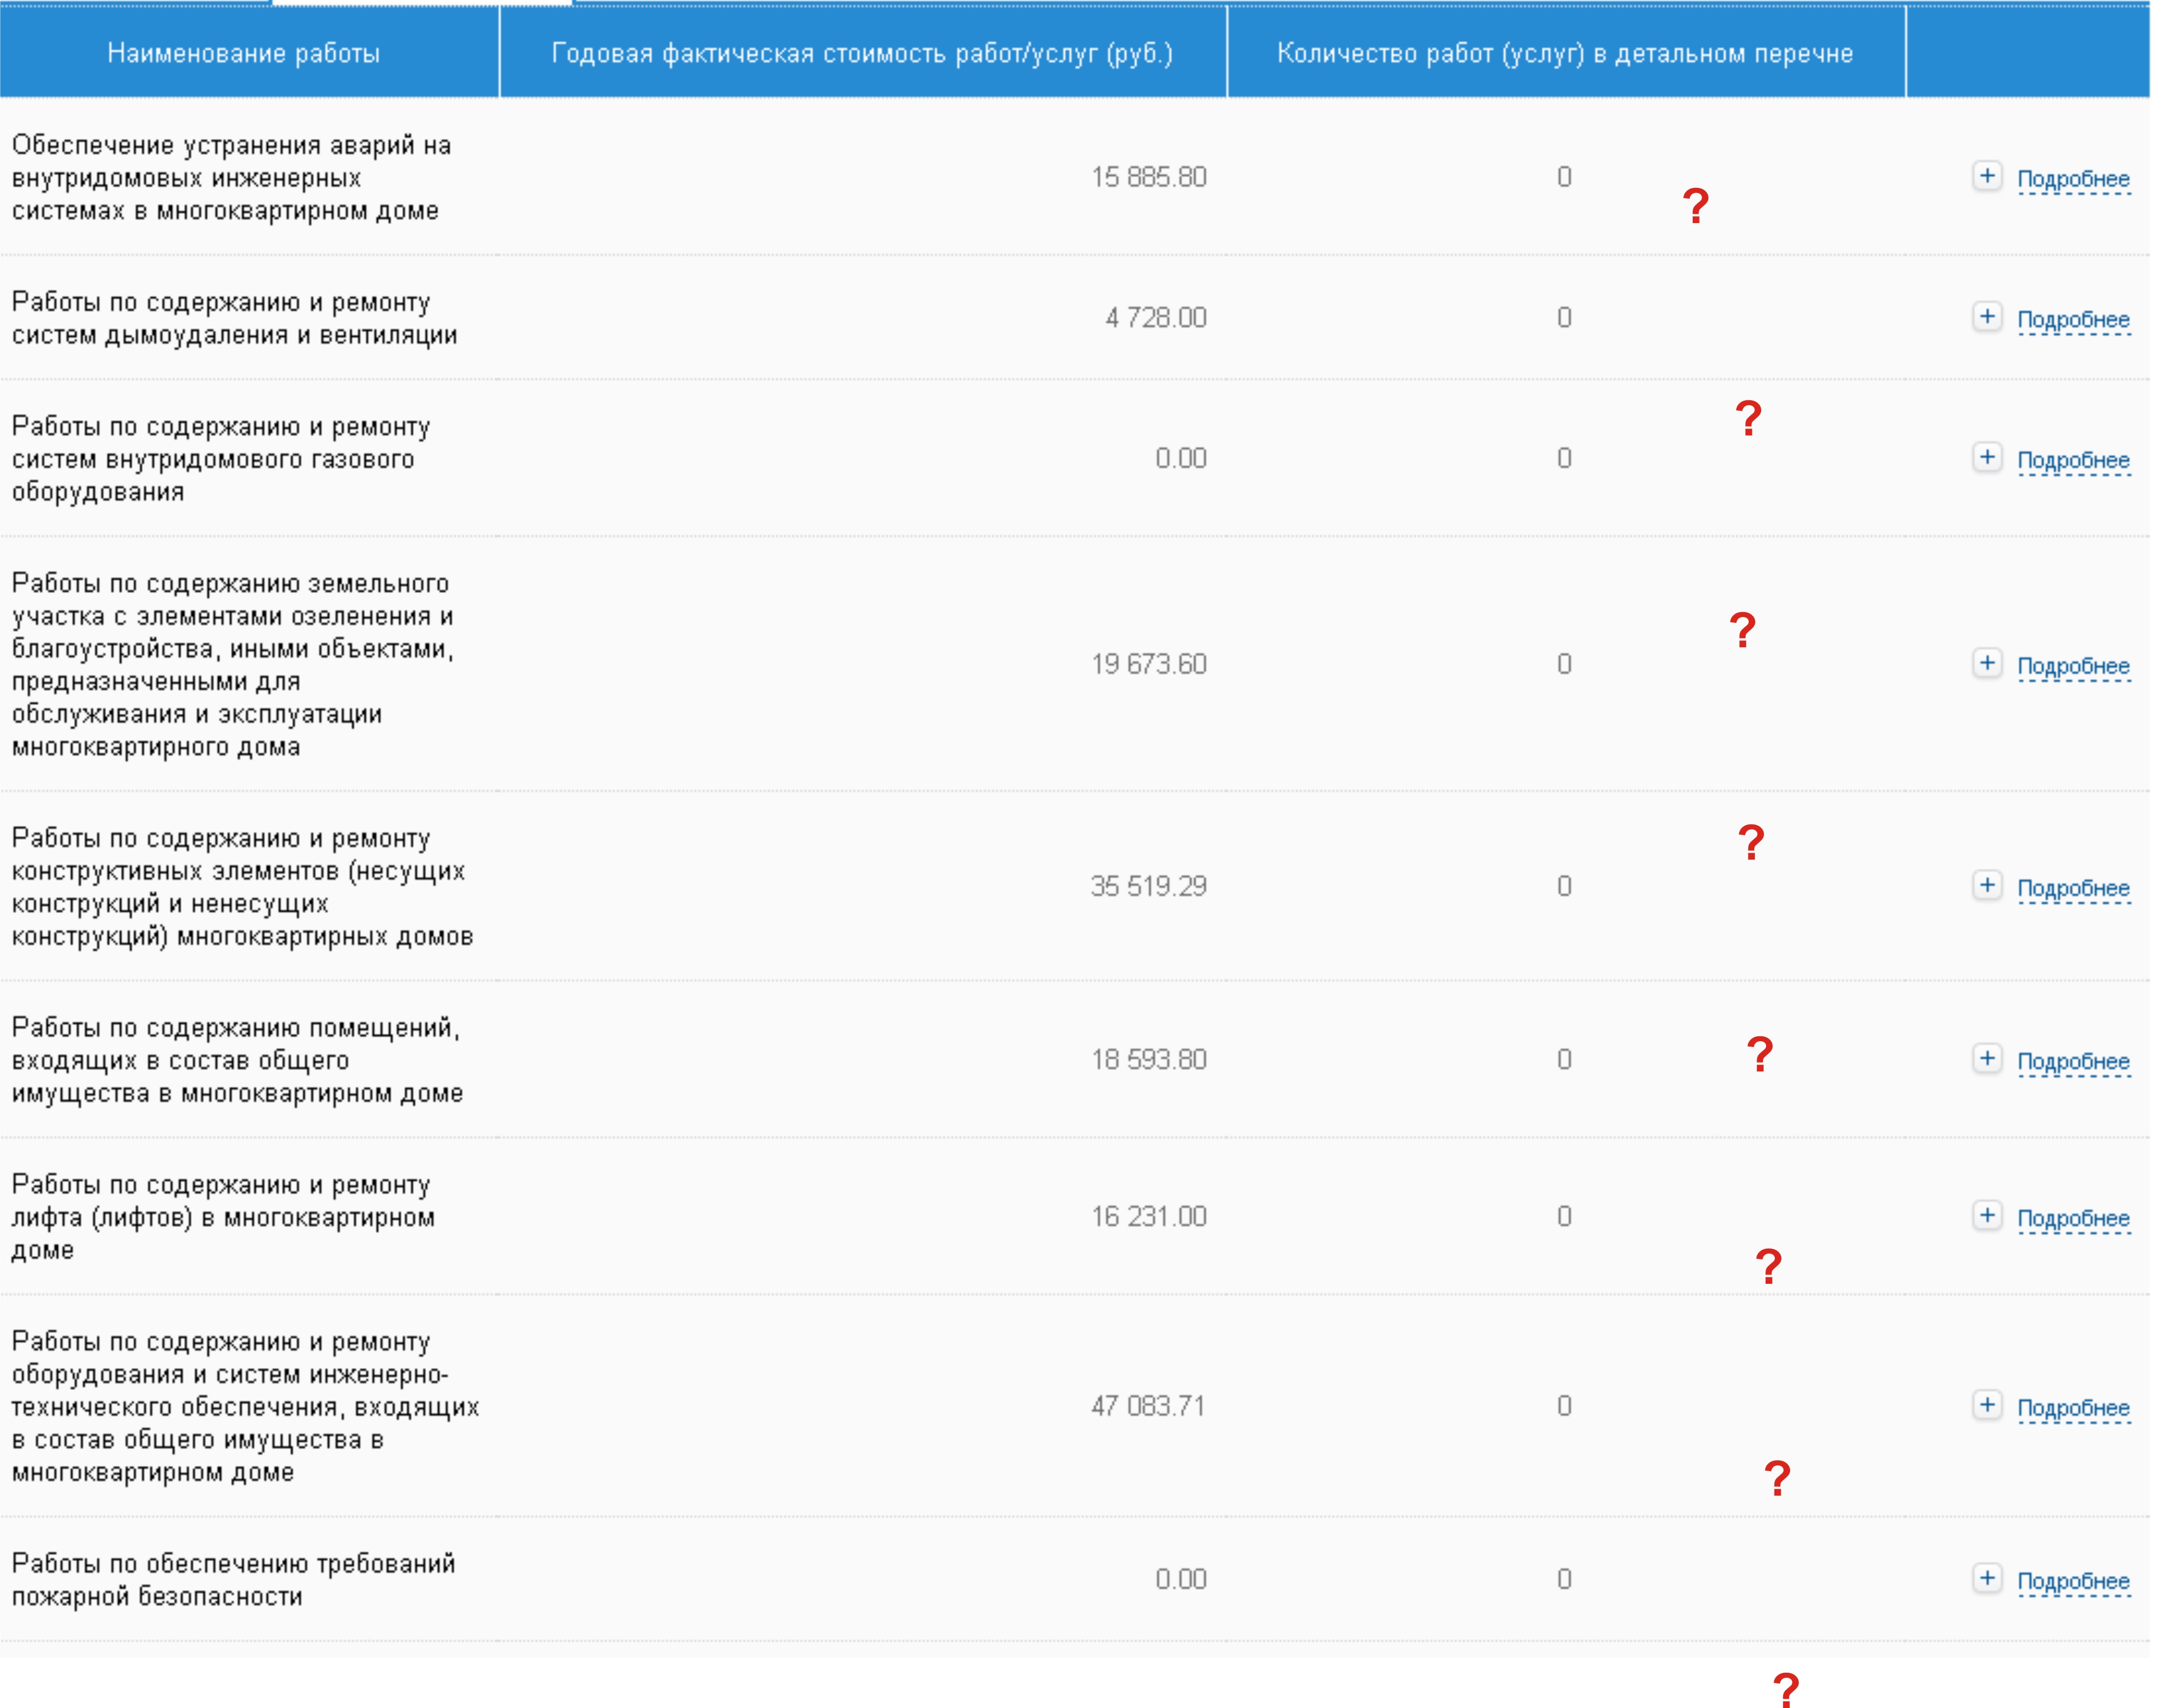Open 'Подробнее' link for fire safety row
Screen dimensions: 2178x1708
click(x=2073, y=1581)
